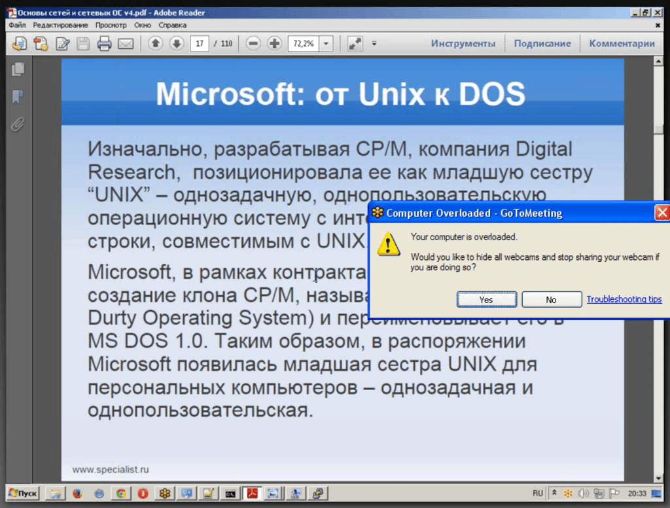Open page thumbnails panel icon
670x508 pixels.
point(18,69)
